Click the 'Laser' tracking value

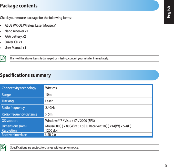click(49, 101)
